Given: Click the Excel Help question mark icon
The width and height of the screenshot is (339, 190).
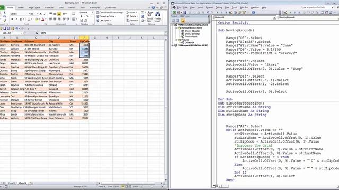Looking at the screenshot, I should pyautogui.click(x=153, y=7).
